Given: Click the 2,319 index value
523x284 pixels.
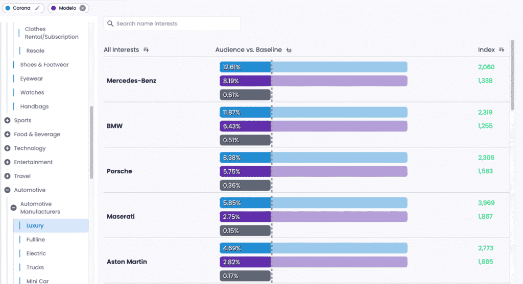Looking at the screenshot, I should pos(485,112).
